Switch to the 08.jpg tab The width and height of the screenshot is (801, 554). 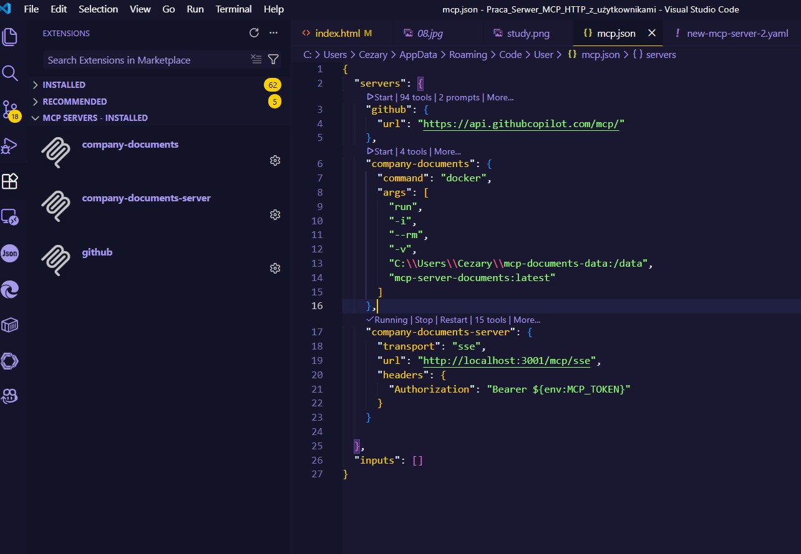coord(431,33)
